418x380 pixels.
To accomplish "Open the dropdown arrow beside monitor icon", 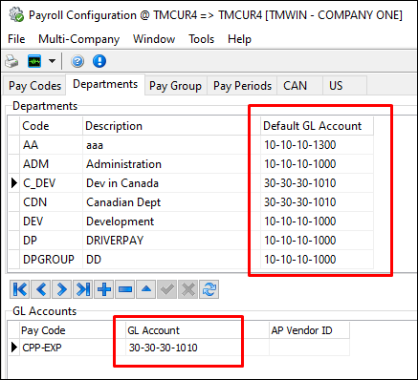I will coord(52,61).
